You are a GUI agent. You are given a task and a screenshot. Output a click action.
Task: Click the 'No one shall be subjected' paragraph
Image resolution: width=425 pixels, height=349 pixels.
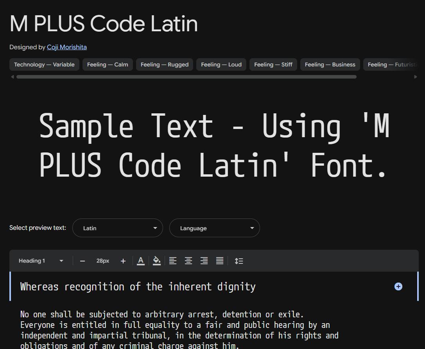179,330
